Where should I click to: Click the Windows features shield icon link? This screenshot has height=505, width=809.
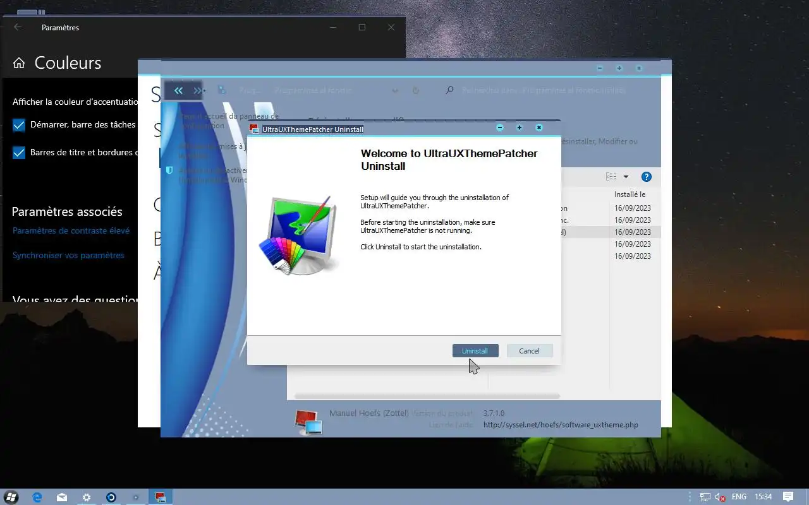[169, 170]
